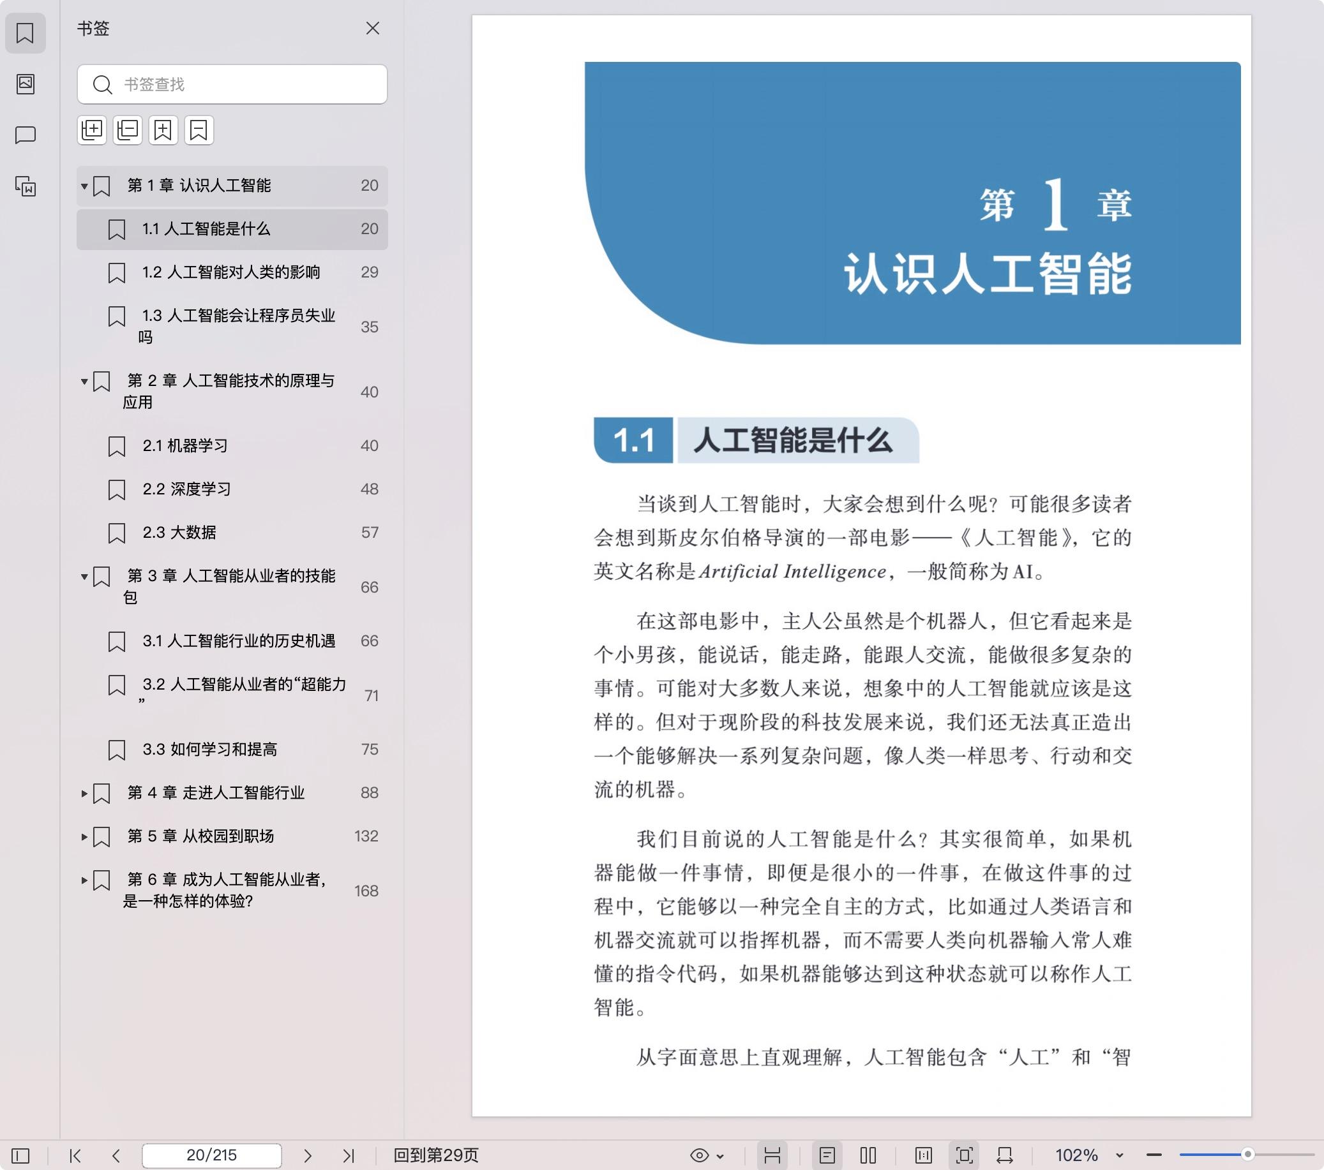1324x1170 pixels.
Task: Select bookmark 3.1 人工智能行业的历史机遇
Action: coord(232,641)
